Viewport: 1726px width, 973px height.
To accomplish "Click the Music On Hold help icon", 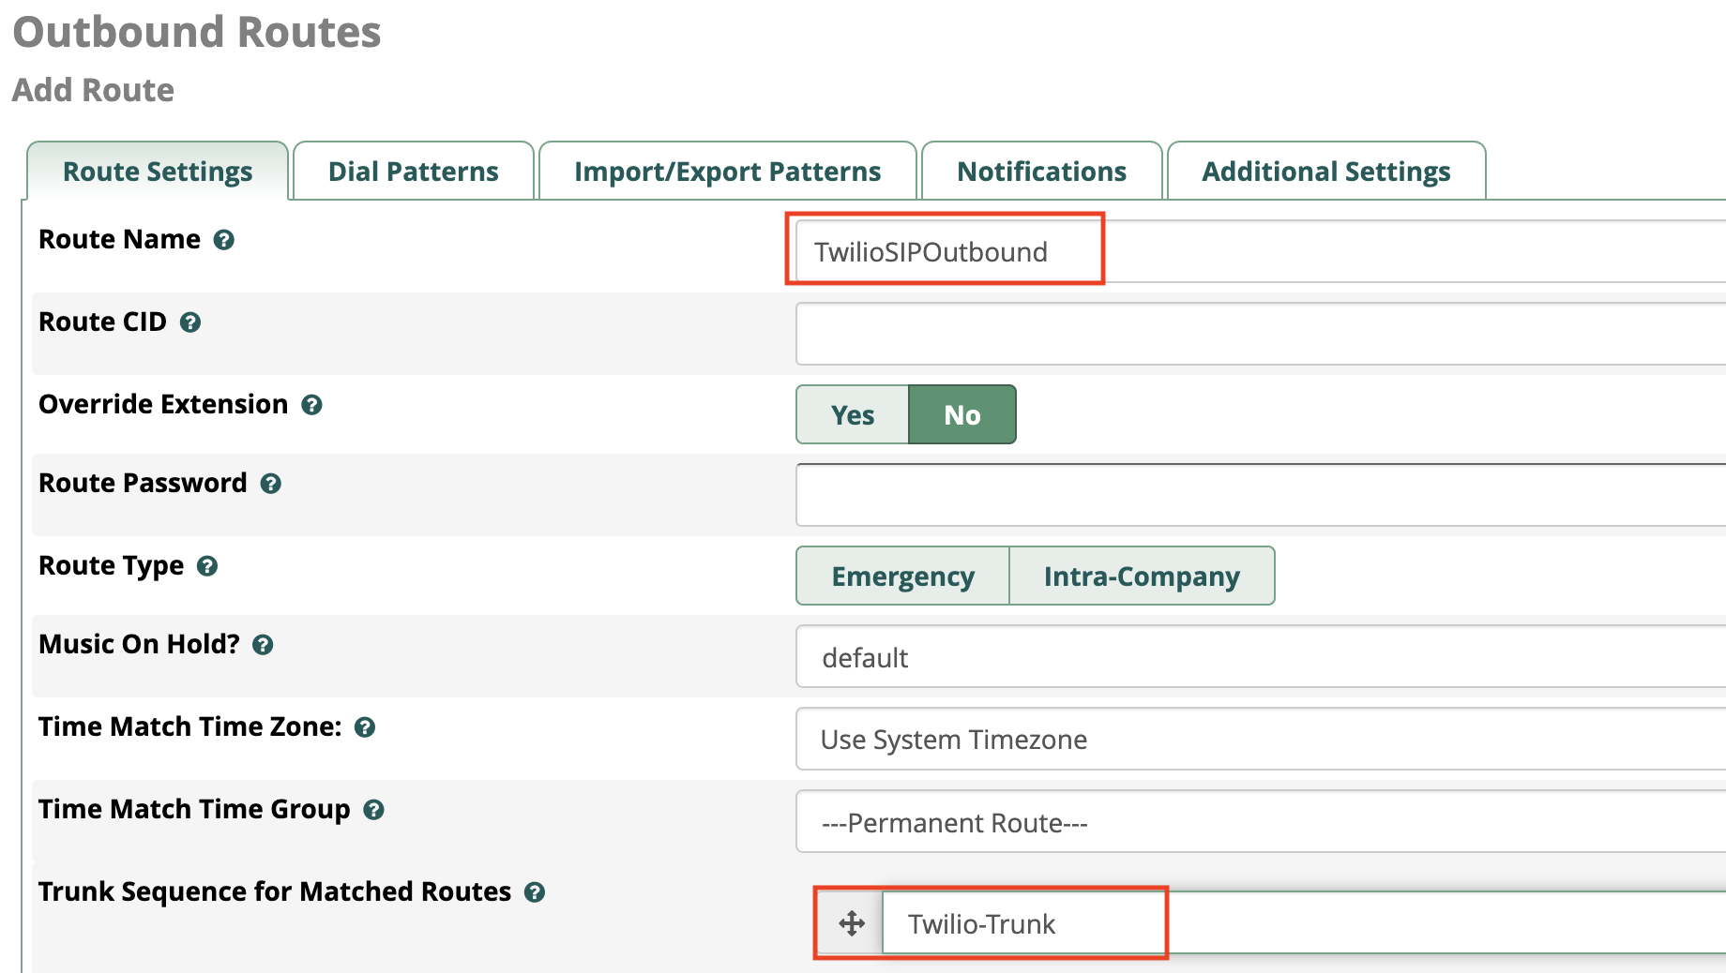I will [x=264, y=645].
